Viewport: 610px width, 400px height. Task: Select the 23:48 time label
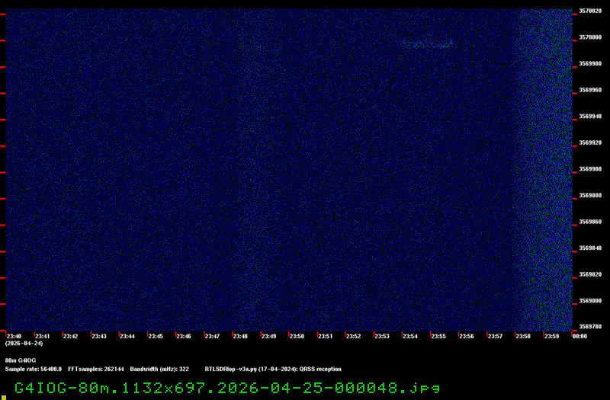click(x=240, y=336)
